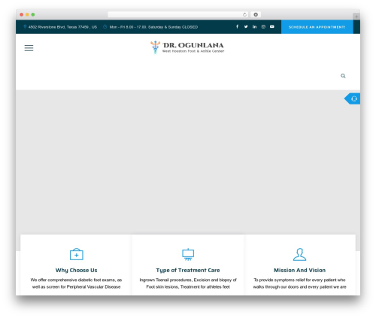Click the West Houston Foot & Ankle tagline
The height and width of the screenshot is (318, 376).
(x=193, y=51)
